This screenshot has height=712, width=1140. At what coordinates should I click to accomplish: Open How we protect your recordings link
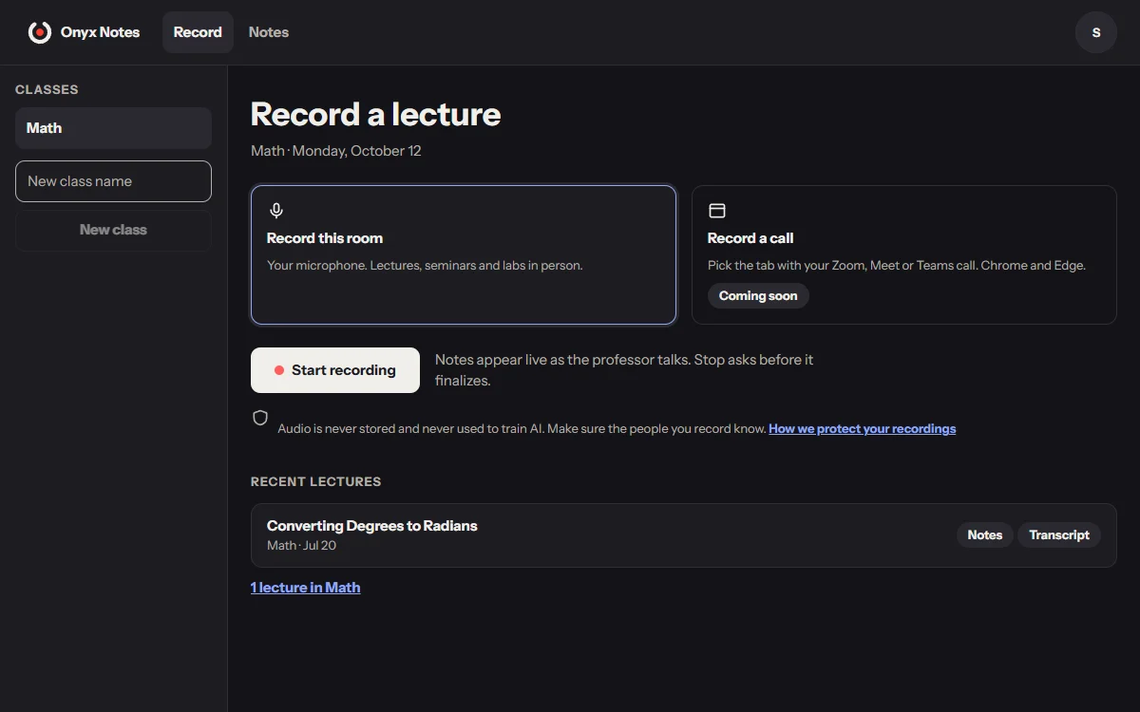click(863, 429)
